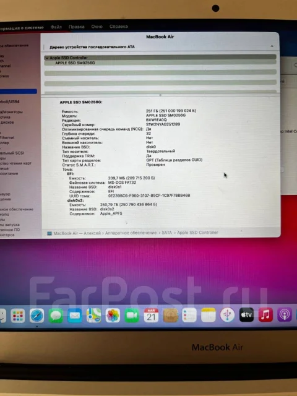Screen dimensions: 297x396
Task: Open the Информация о системе app menu
Action: pos(22,27)
